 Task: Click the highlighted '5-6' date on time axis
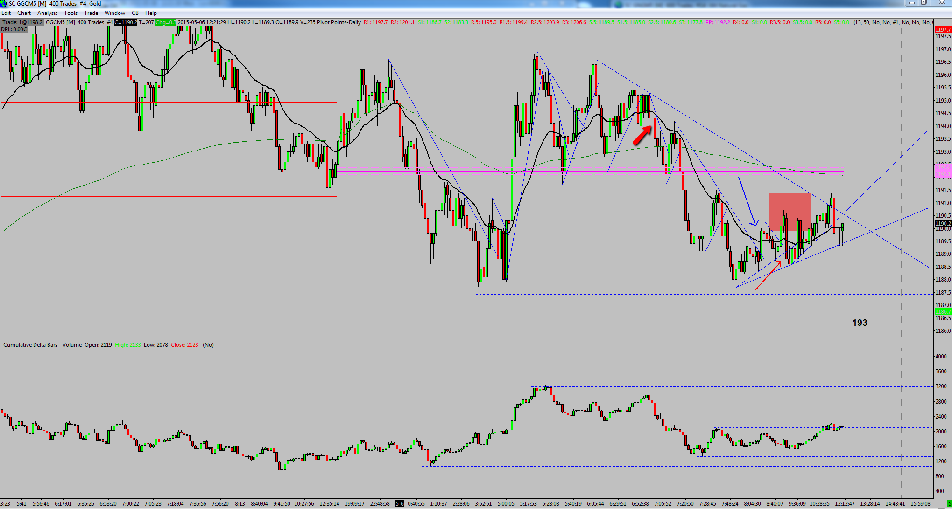pos(400,504)
